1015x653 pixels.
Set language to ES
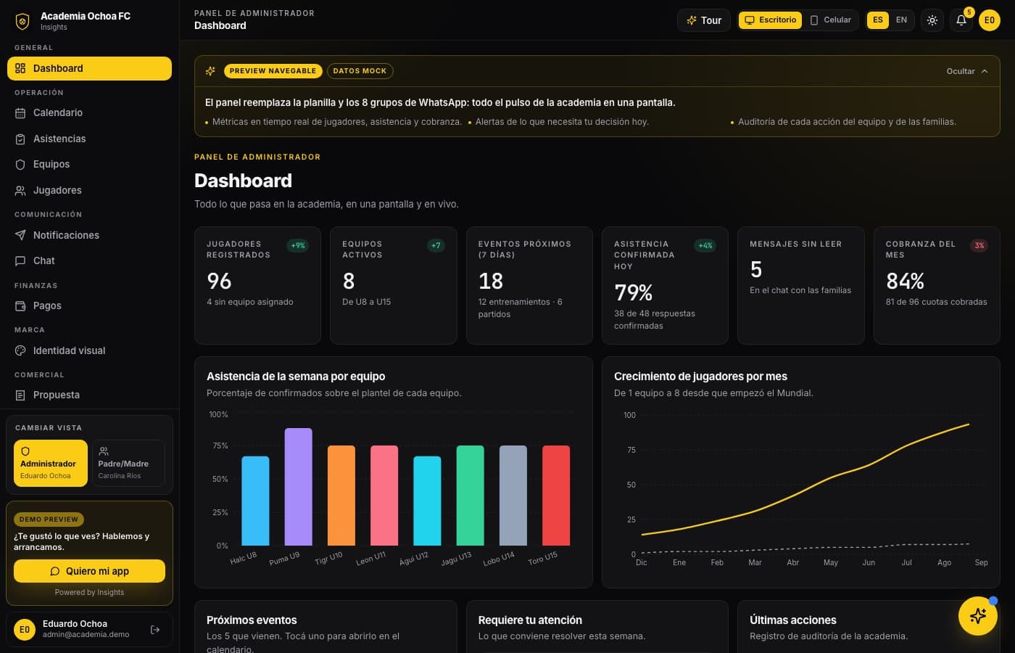878,20
